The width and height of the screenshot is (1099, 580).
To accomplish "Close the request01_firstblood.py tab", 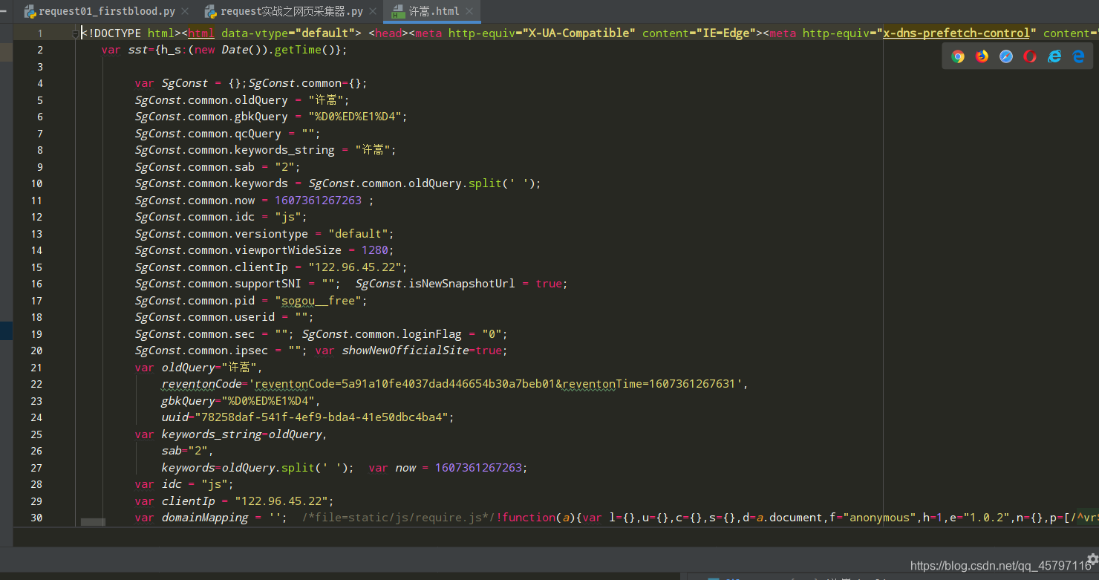I will [x=185, y=11].
